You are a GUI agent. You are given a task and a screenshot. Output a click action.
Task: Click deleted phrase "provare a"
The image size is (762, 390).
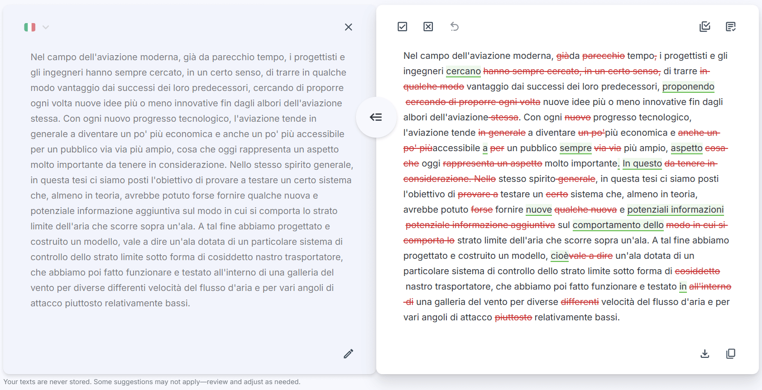[x=478, y=194]
